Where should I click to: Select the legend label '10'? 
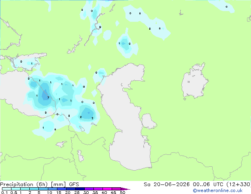pos(49,192)
